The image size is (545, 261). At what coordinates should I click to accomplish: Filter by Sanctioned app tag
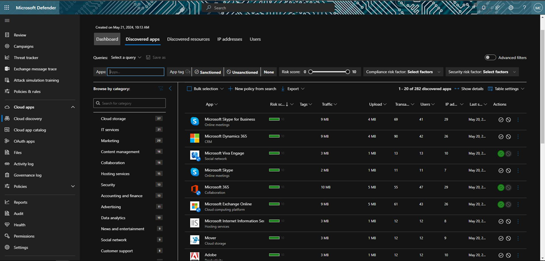pos(208,72)
